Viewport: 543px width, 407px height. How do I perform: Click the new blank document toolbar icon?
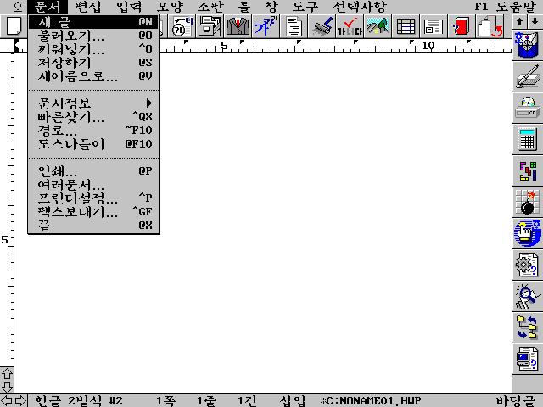point(14,26)
